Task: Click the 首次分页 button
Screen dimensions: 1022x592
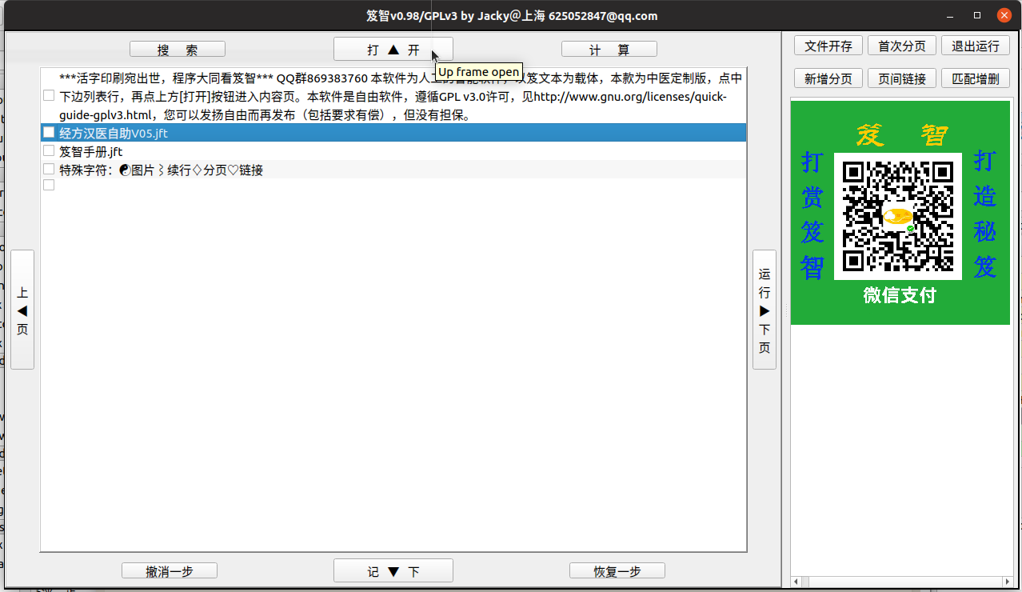Action: 902,46
